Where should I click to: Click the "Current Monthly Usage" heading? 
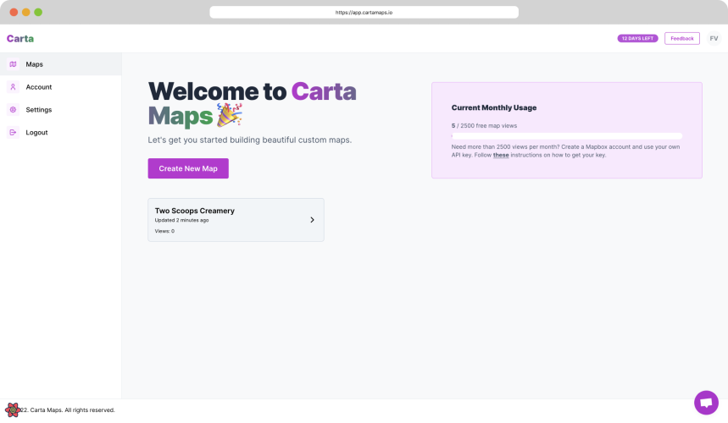pyautogui.click(x=494, y=107)
